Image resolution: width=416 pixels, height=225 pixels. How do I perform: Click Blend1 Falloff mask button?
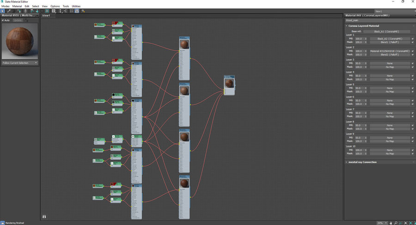tap(390, 42)
